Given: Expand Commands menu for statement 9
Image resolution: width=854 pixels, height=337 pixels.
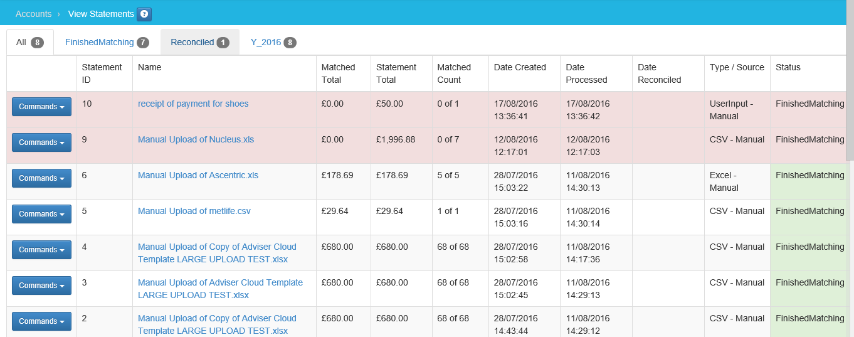Looking at the screenshot, I should [x=41, y=142].
